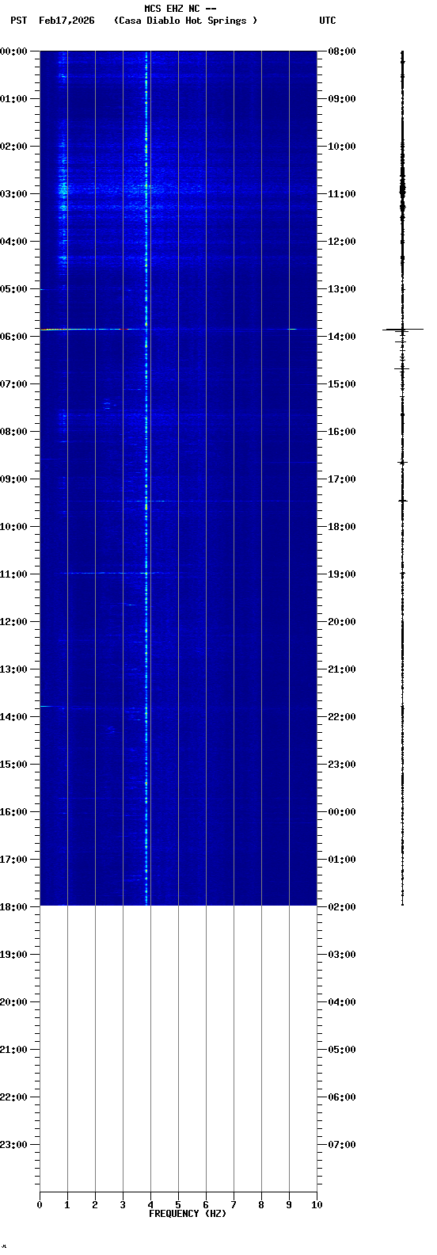Click the large seismogram spike near 14:00 UTC
The width and height of the screenshot is (437, 1255).
(403, 329)
